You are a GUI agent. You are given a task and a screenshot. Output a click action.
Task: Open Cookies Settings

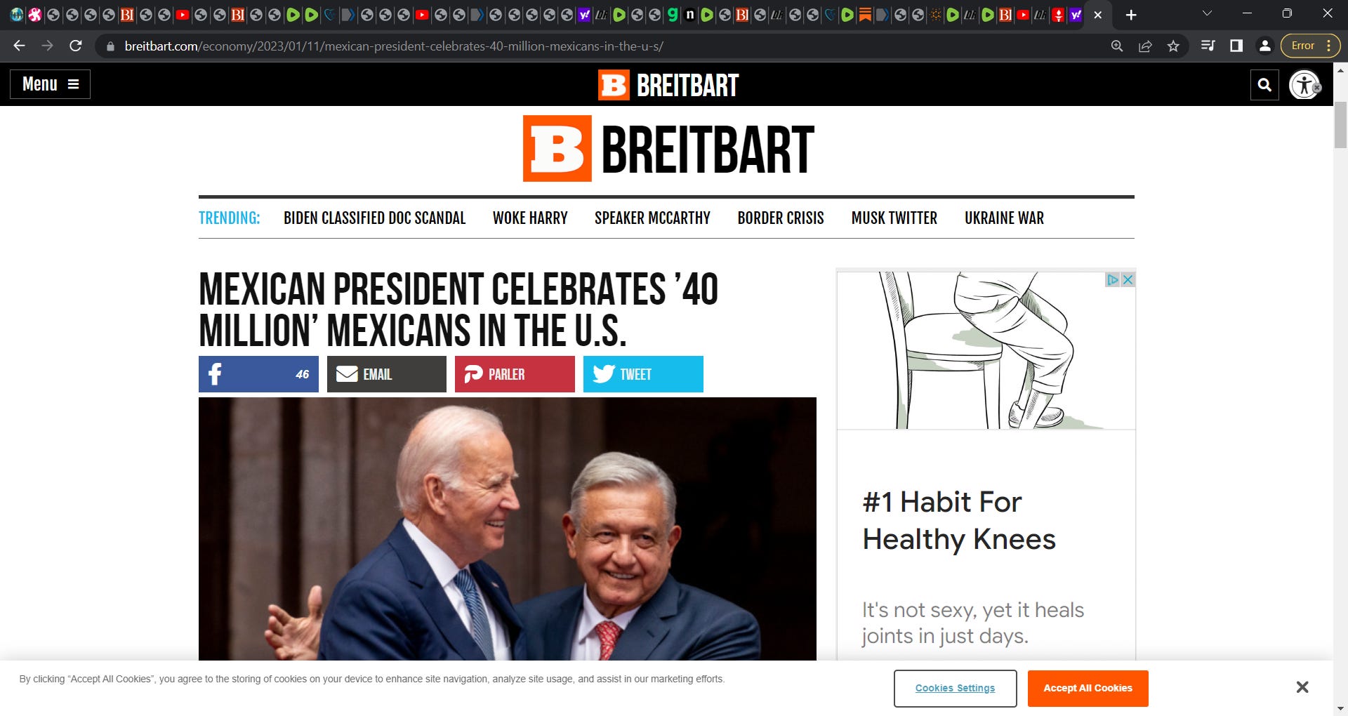[955, 688]
